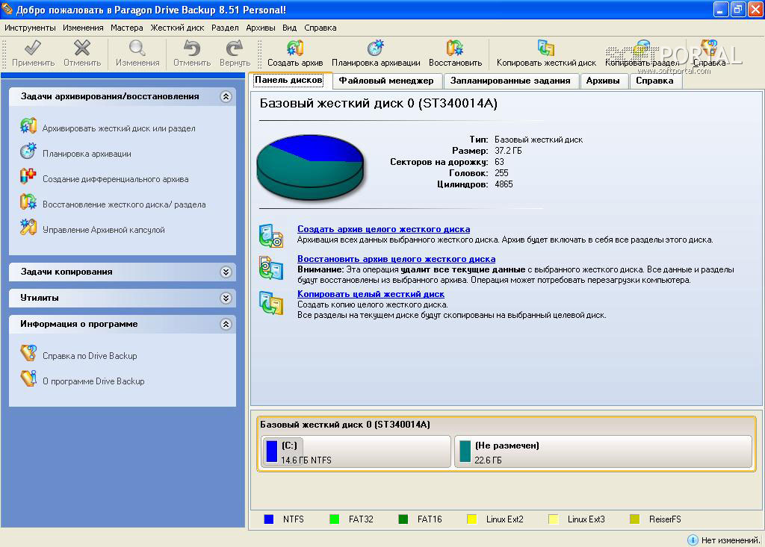The width and height of the screenshot is (765, 547).
Task: Click the Нет изменений status text
Action: click(x=731, y=540)
